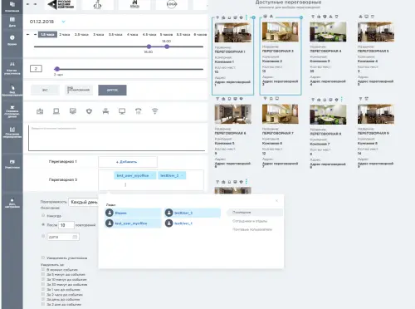
Task: Check notify 5 minutes before event
Action: click(x=43, y=274)
